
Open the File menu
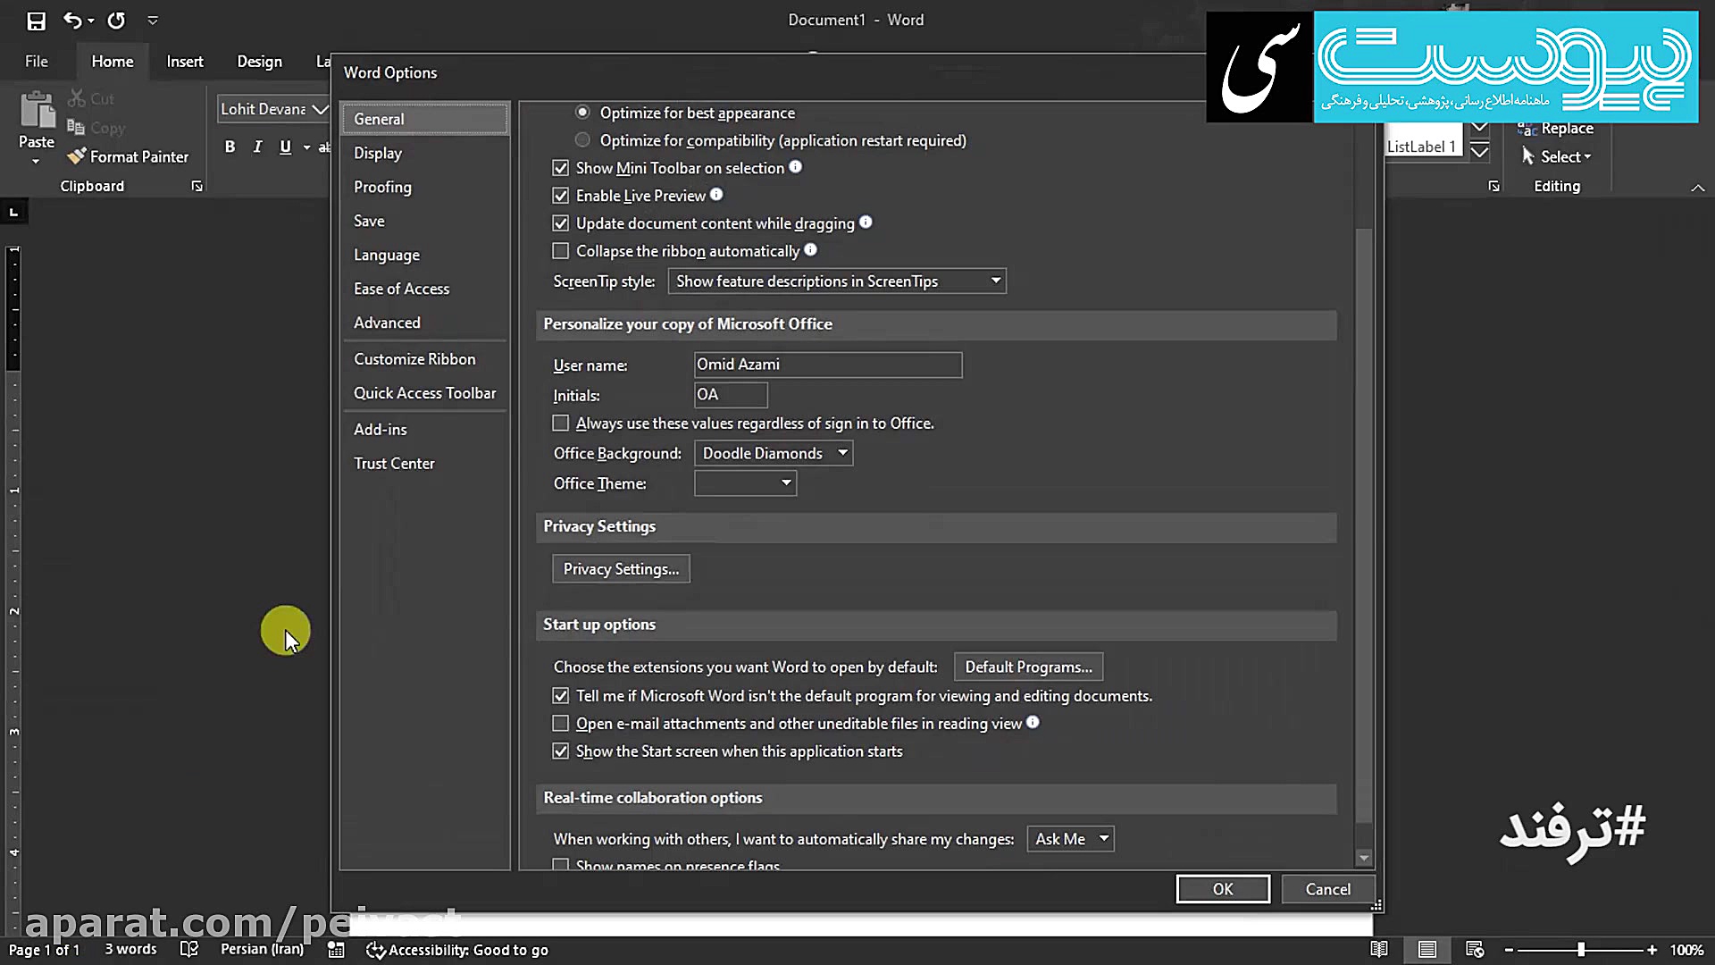[37, 61]
